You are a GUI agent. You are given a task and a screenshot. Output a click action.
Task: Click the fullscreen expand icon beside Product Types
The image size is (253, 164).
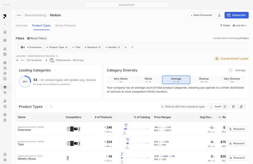51,107
